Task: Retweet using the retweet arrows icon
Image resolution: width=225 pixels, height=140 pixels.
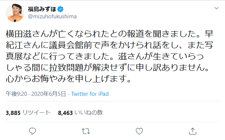Action: pyautogui.click(x=86, y=131)
